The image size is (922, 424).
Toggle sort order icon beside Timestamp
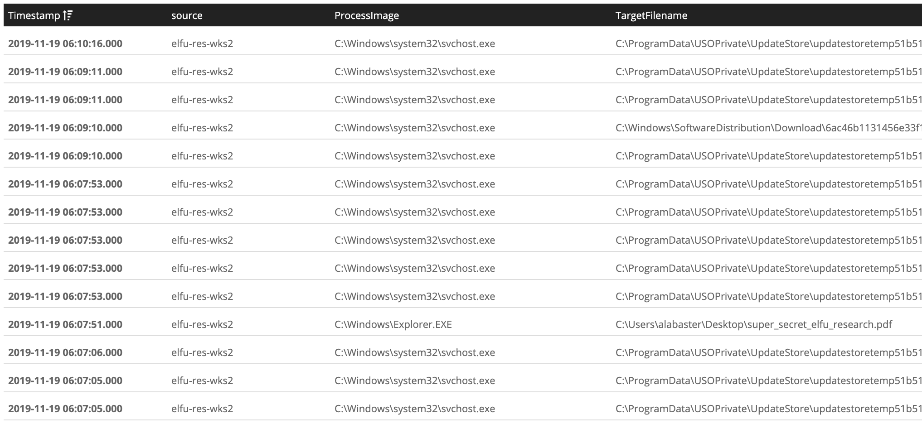(x=68, y=15)
